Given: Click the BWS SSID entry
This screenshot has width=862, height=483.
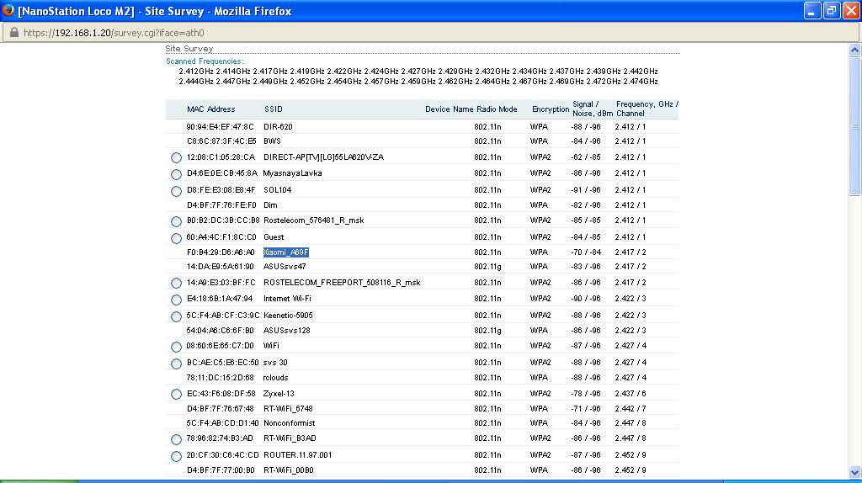Looking at the screenshot, I should point(272,141).
